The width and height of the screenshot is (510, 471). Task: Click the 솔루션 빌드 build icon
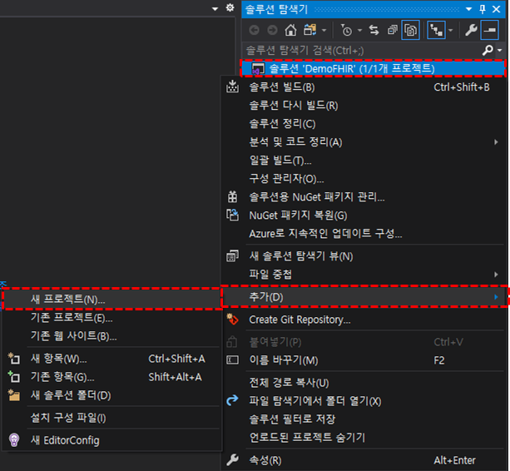tap(232, 87)
